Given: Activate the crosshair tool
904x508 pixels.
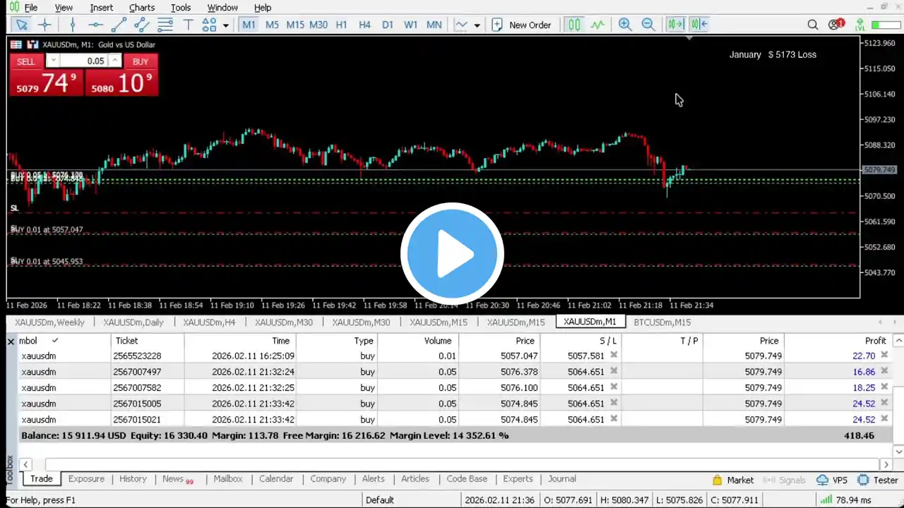Looking at the screenshot, I should 44,25.
